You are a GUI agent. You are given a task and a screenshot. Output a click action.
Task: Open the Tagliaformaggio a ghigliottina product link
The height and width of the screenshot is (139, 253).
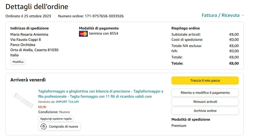pos(100,94)
